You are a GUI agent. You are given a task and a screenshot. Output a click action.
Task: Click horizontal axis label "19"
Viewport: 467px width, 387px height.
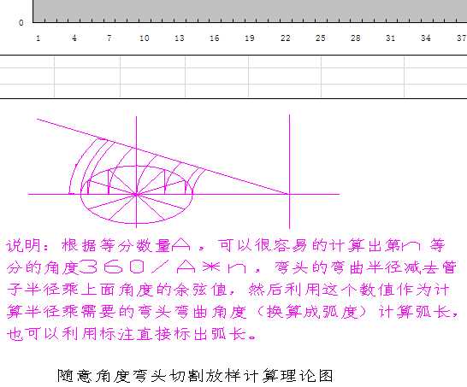click(250, 38)
